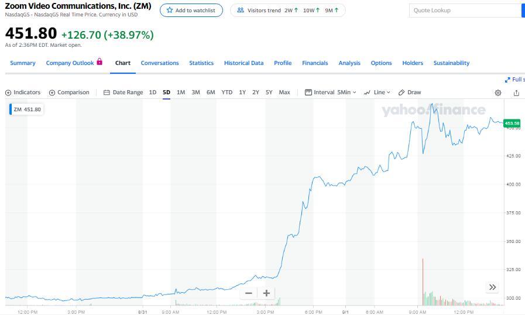Click the Quote Lookup search field
The width and height of the screenshot is (525, 315).
(465, 11)
